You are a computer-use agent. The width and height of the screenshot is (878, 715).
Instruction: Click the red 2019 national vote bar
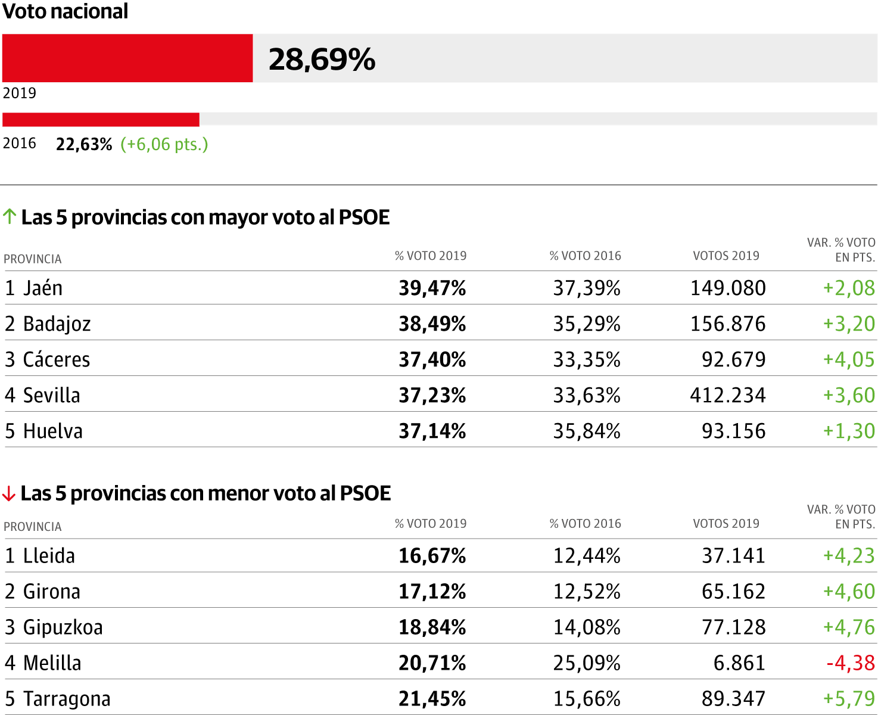click(x=127, y=58)
